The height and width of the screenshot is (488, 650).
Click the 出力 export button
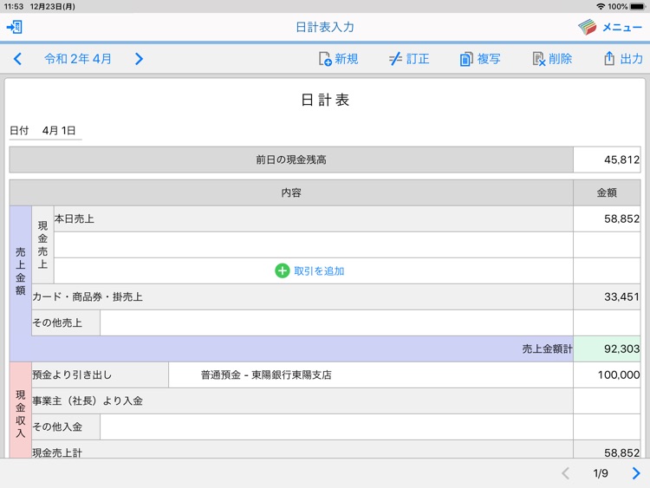pyautogui.click(x=623, y=59)
